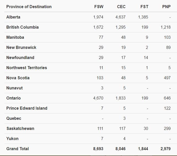Click the Grand Total FSW value 8,693
The width and height of the screenshot is (177, 156).
click(x=98, y=149)
